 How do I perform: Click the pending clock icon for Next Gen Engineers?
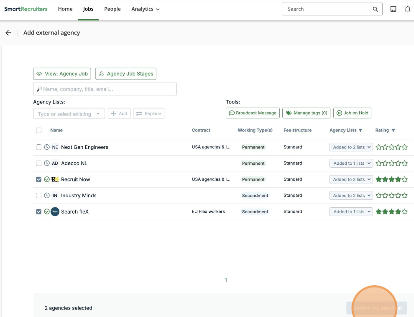[47, 147]
